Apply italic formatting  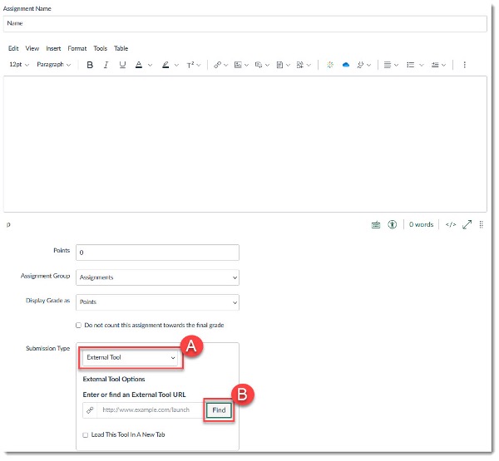point(106,65)
